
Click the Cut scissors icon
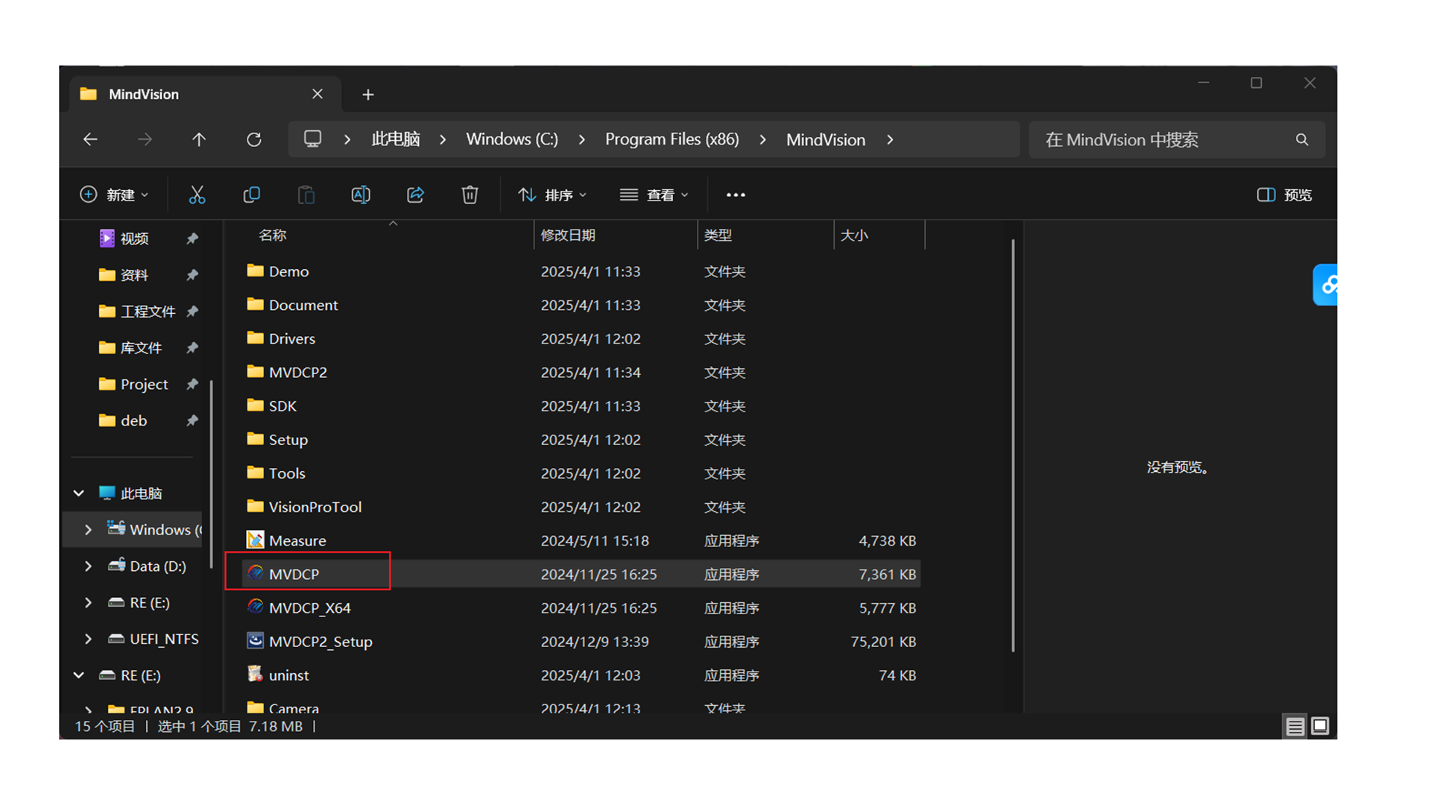coord(197,195)
